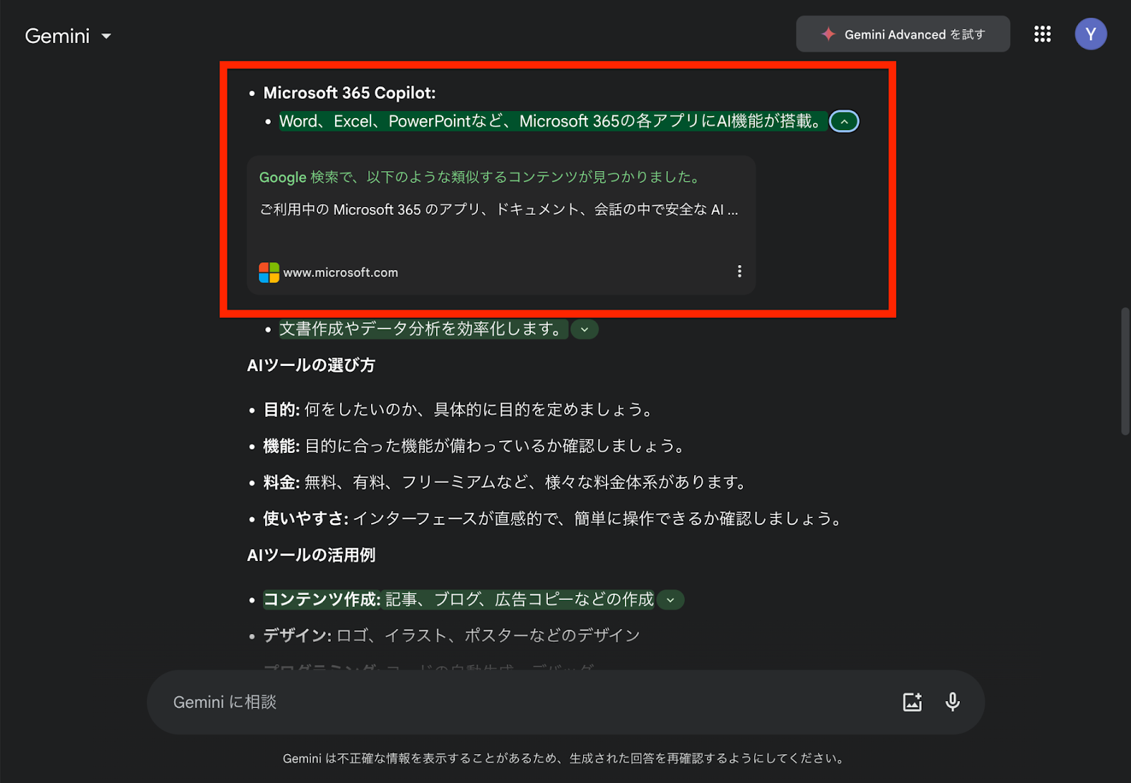
Task: Click the highlighted コンテンツ作成: bullet text
Action: pyautogui.click(x=459, y=600)
